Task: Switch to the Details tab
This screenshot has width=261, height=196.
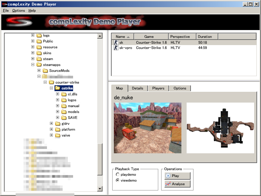Action: (138, 88)
